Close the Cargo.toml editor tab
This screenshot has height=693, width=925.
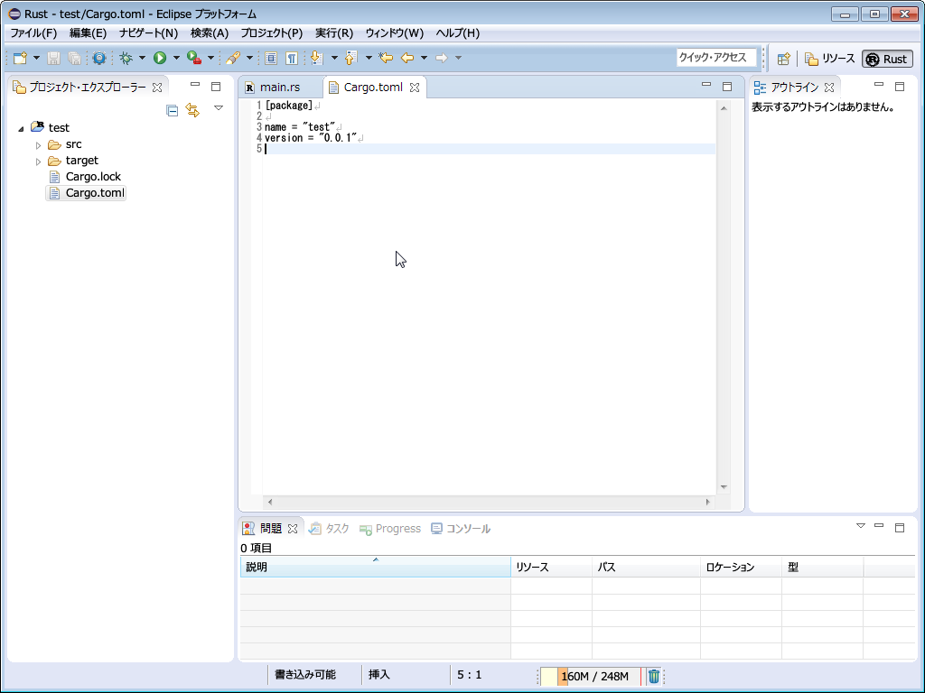point(415,88)
